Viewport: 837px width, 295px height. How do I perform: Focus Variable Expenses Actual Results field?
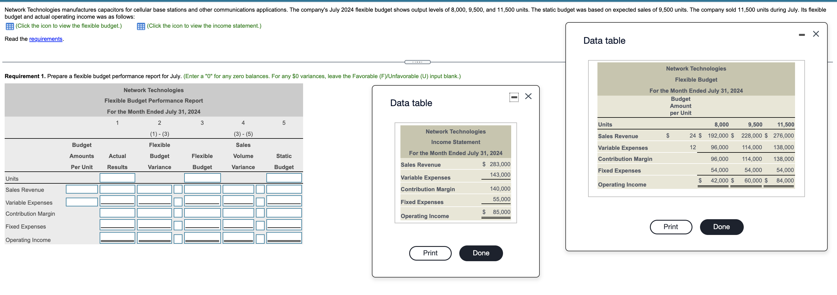117,201
